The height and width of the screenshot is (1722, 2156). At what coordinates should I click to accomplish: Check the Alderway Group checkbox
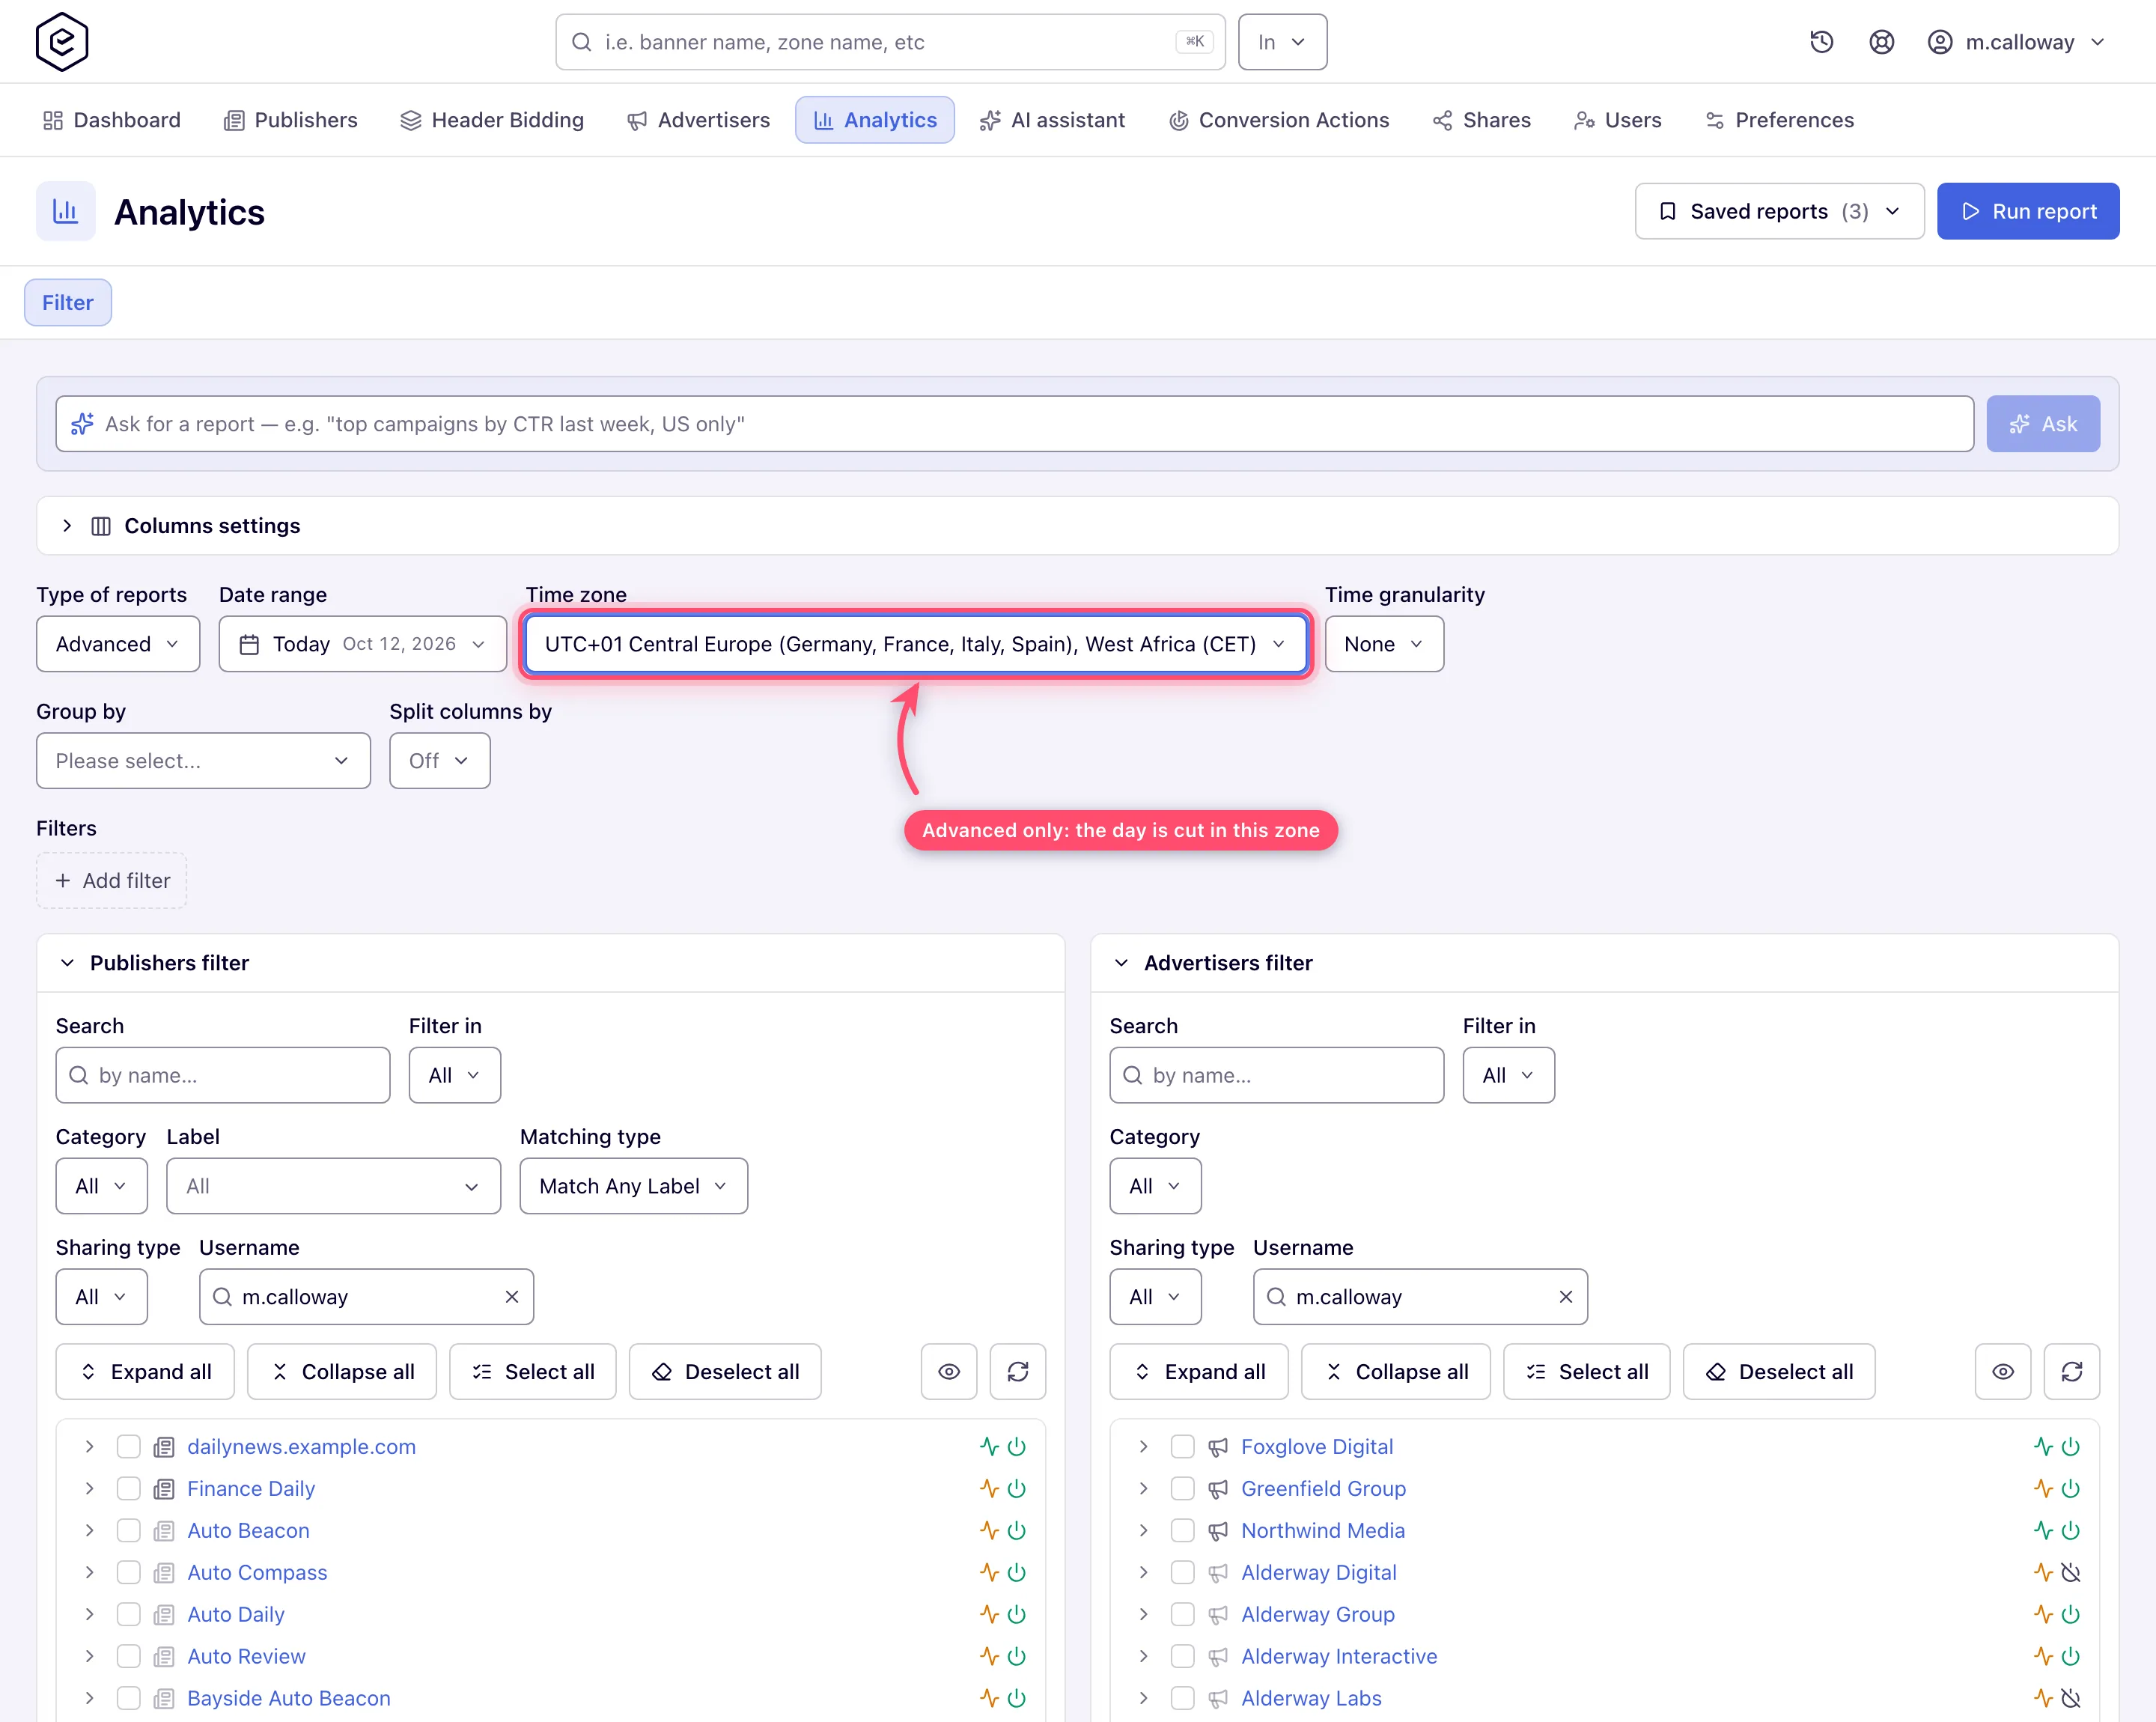point(1182,1615)
